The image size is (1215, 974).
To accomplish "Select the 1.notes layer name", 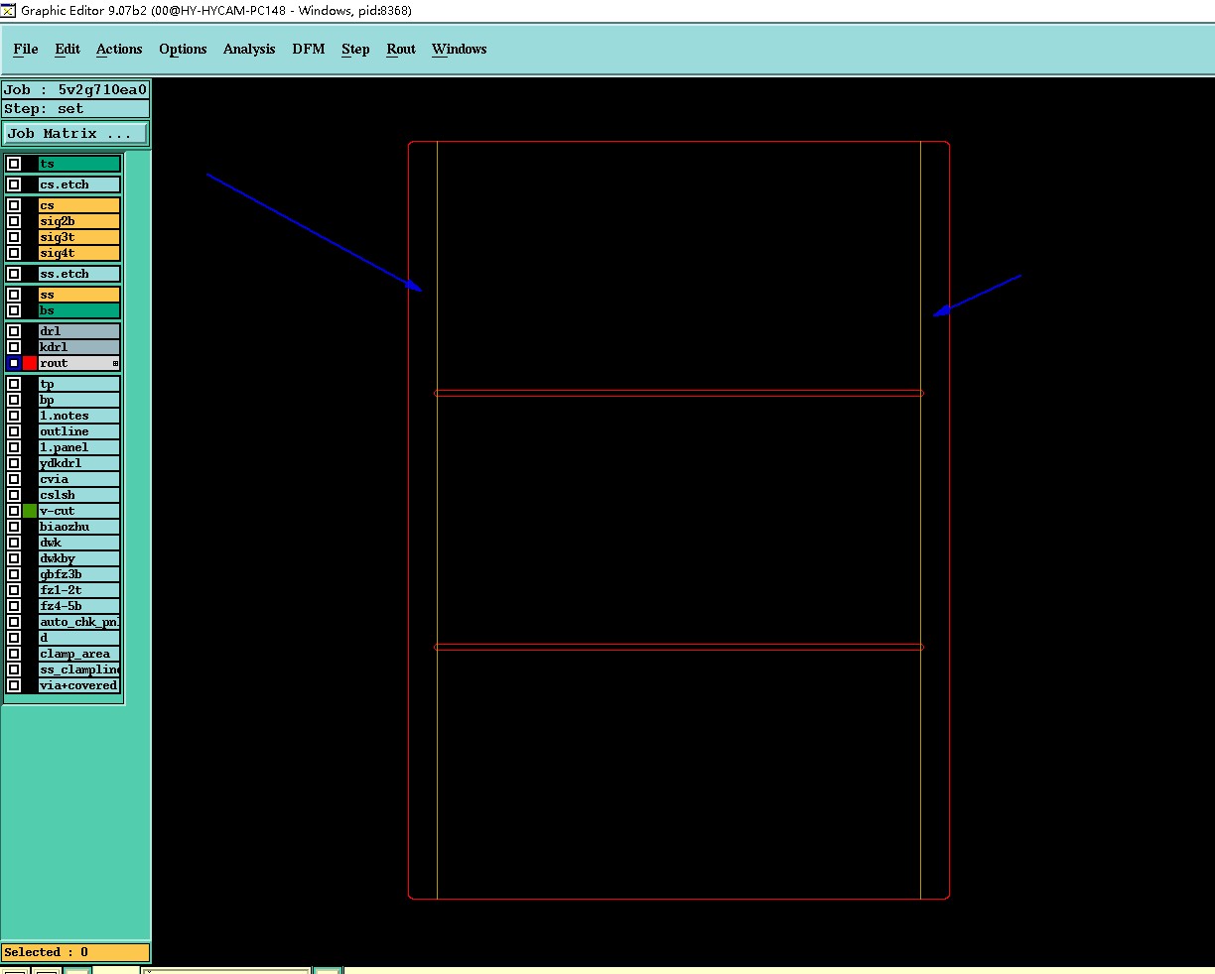I will pos(79,416).
